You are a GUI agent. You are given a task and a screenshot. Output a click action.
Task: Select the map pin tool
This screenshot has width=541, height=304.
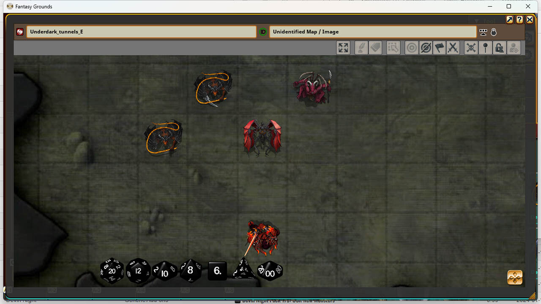[485, 48]
